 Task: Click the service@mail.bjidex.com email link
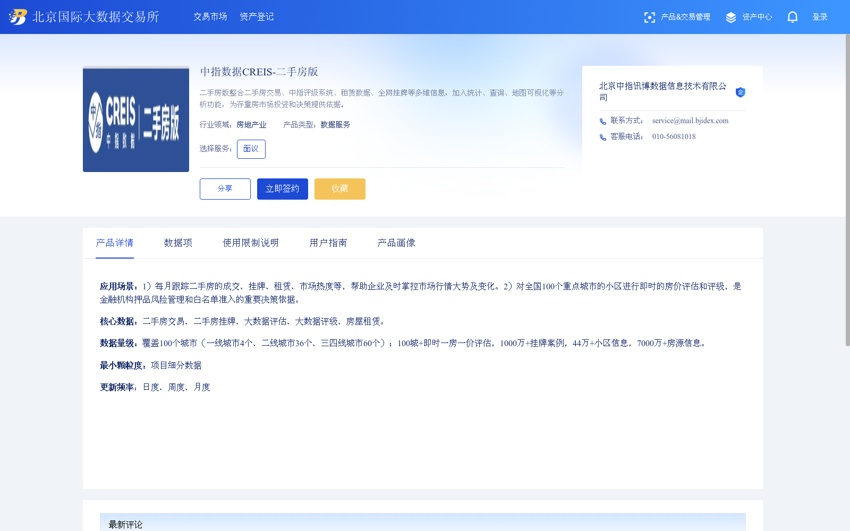[x=691, y=121]
